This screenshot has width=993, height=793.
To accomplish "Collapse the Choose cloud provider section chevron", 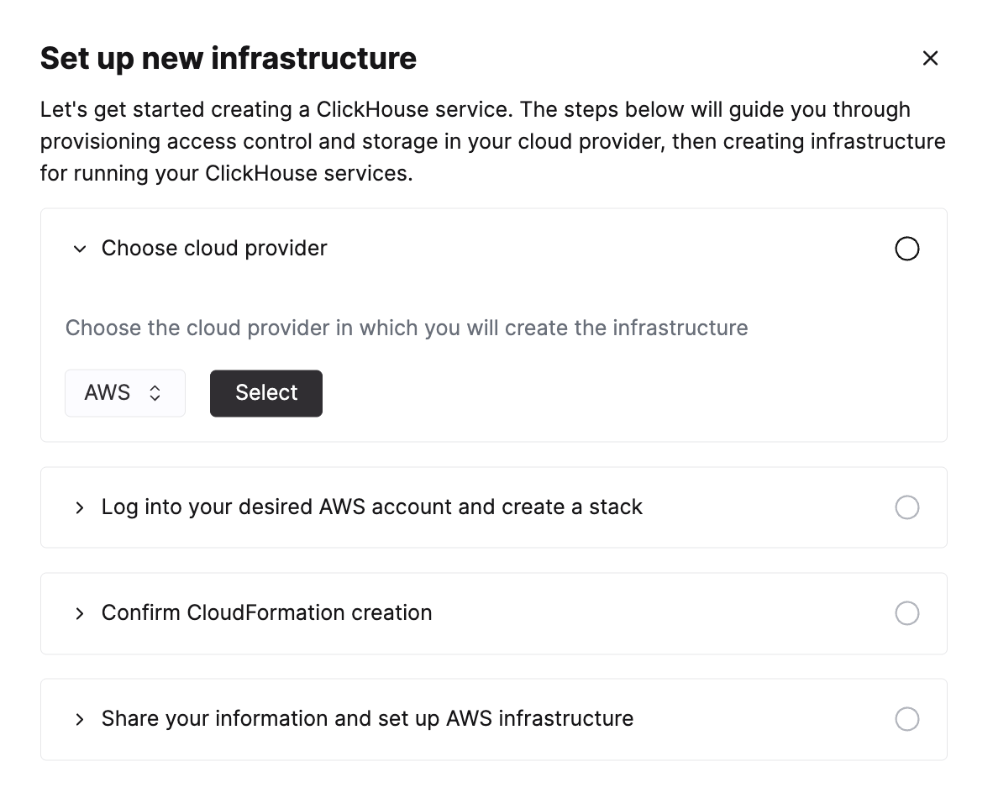I will tap(80, 249).
